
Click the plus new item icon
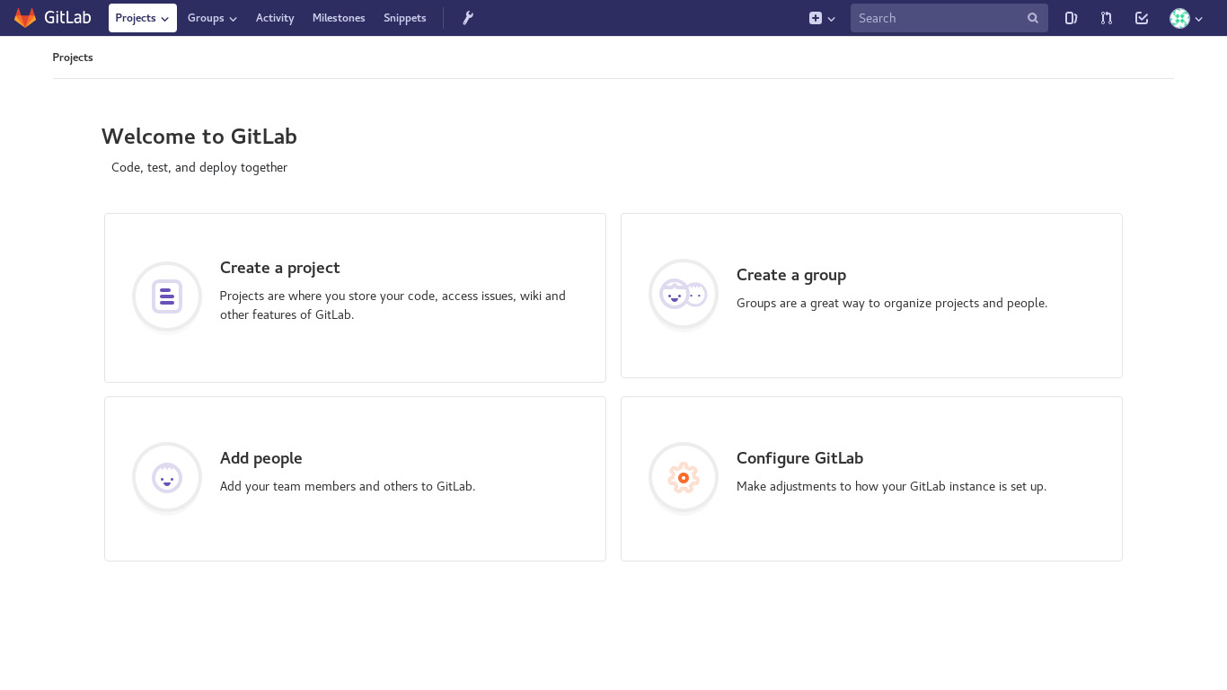point(816,18)
